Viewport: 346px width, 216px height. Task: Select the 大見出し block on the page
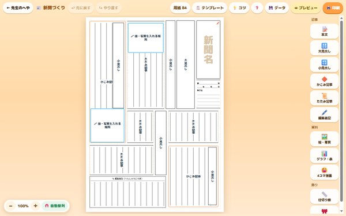click(186, 65)
